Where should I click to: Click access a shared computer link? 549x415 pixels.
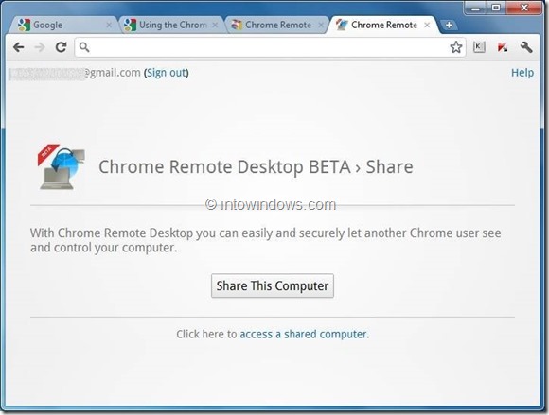(303, 335)
